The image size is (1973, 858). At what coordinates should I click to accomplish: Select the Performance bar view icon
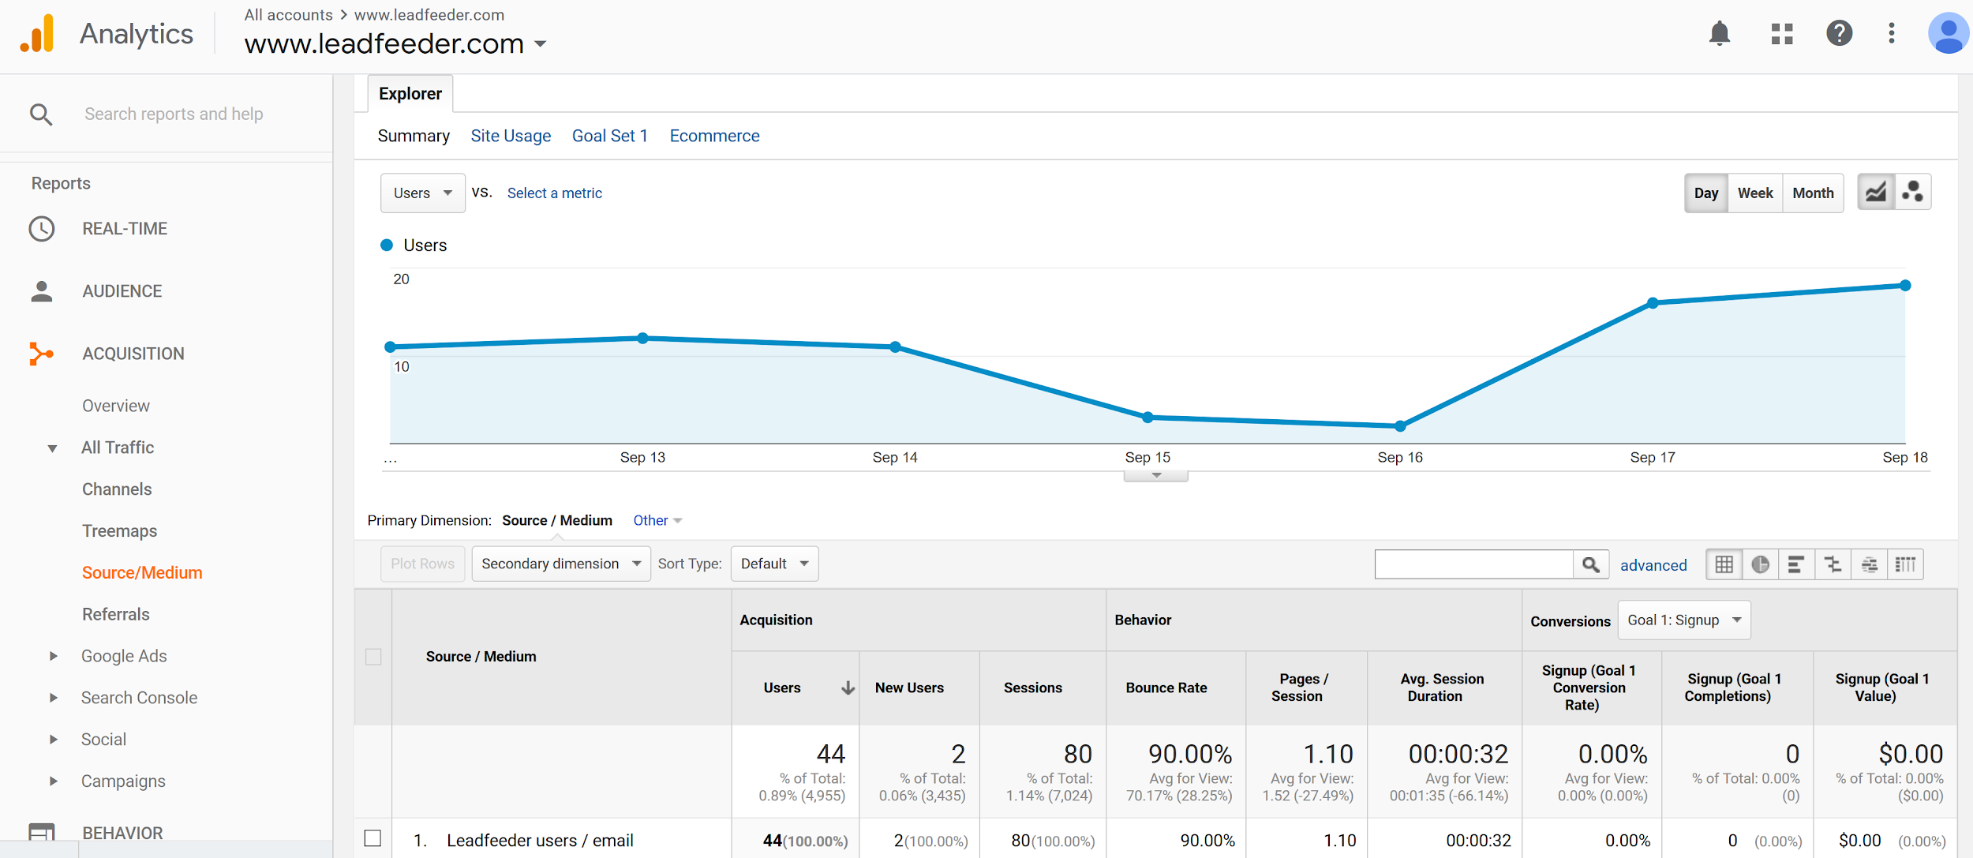click(1796, 564)
